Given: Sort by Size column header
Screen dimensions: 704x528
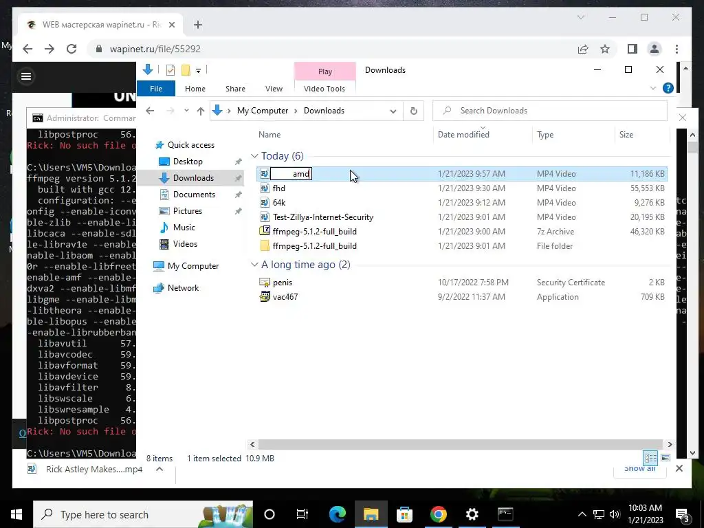Looking at the screenshot, I should pos(626,135).
